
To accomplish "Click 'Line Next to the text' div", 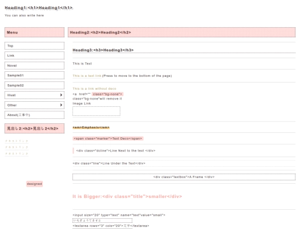I will pos(116,150).
